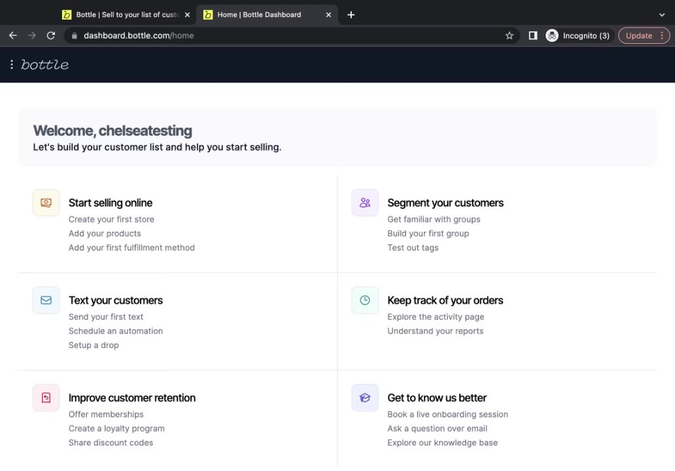
Task: Reload the dashboard page
Action: point(51,36)
